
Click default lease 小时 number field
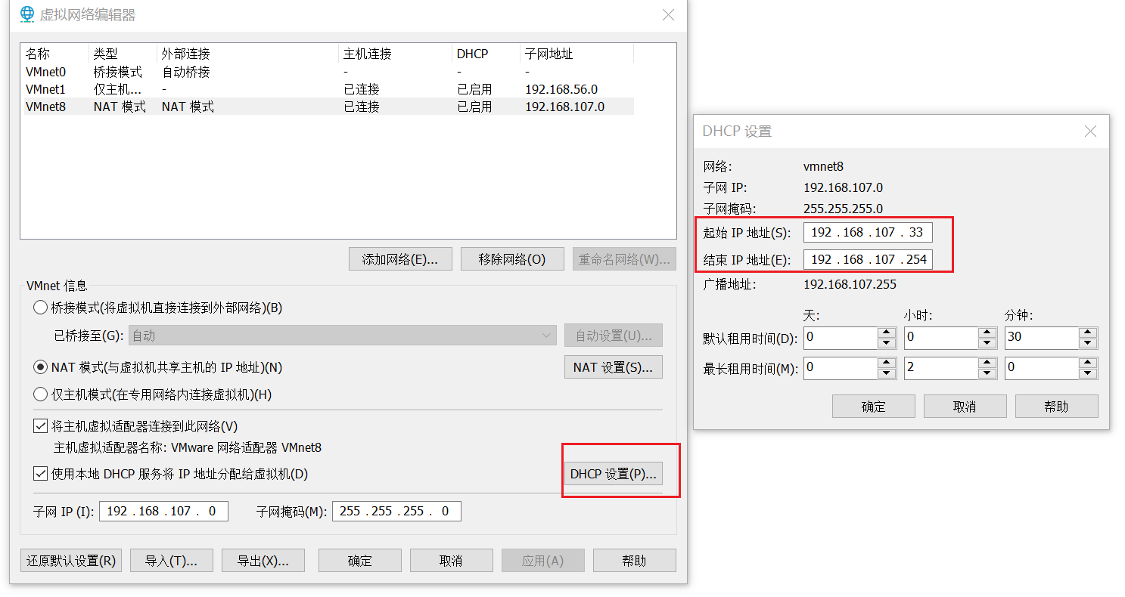[940, 338]
